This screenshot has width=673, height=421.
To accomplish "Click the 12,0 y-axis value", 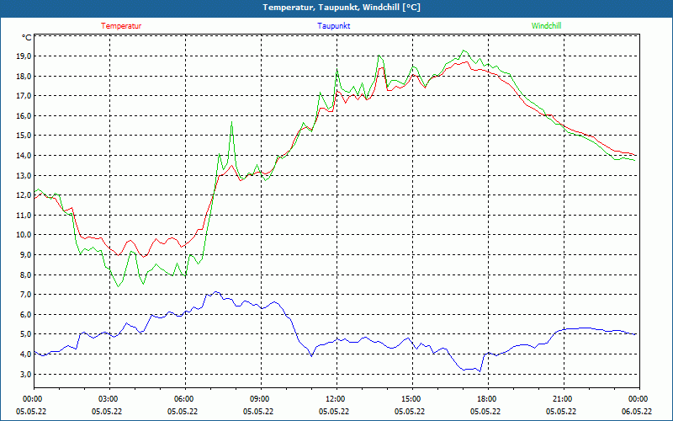I will [x=24, y=195].
